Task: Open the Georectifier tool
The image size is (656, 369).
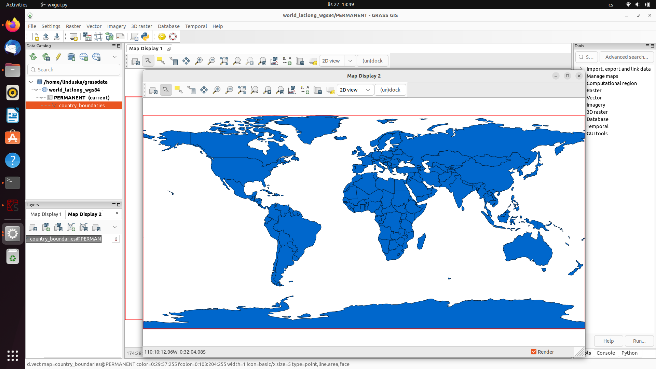Action: [98, 37]
